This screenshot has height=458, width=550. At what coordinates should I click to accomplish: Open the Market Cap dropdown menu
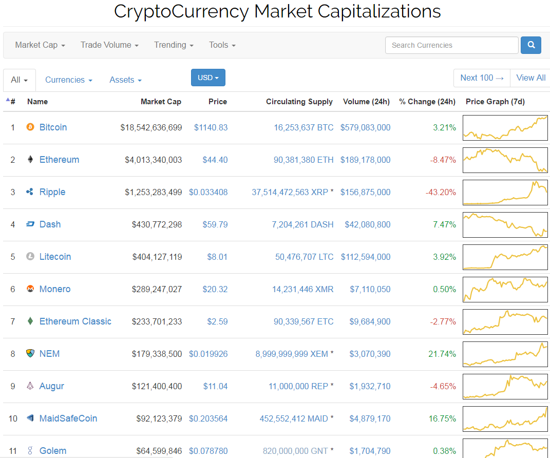click(40, 45)
